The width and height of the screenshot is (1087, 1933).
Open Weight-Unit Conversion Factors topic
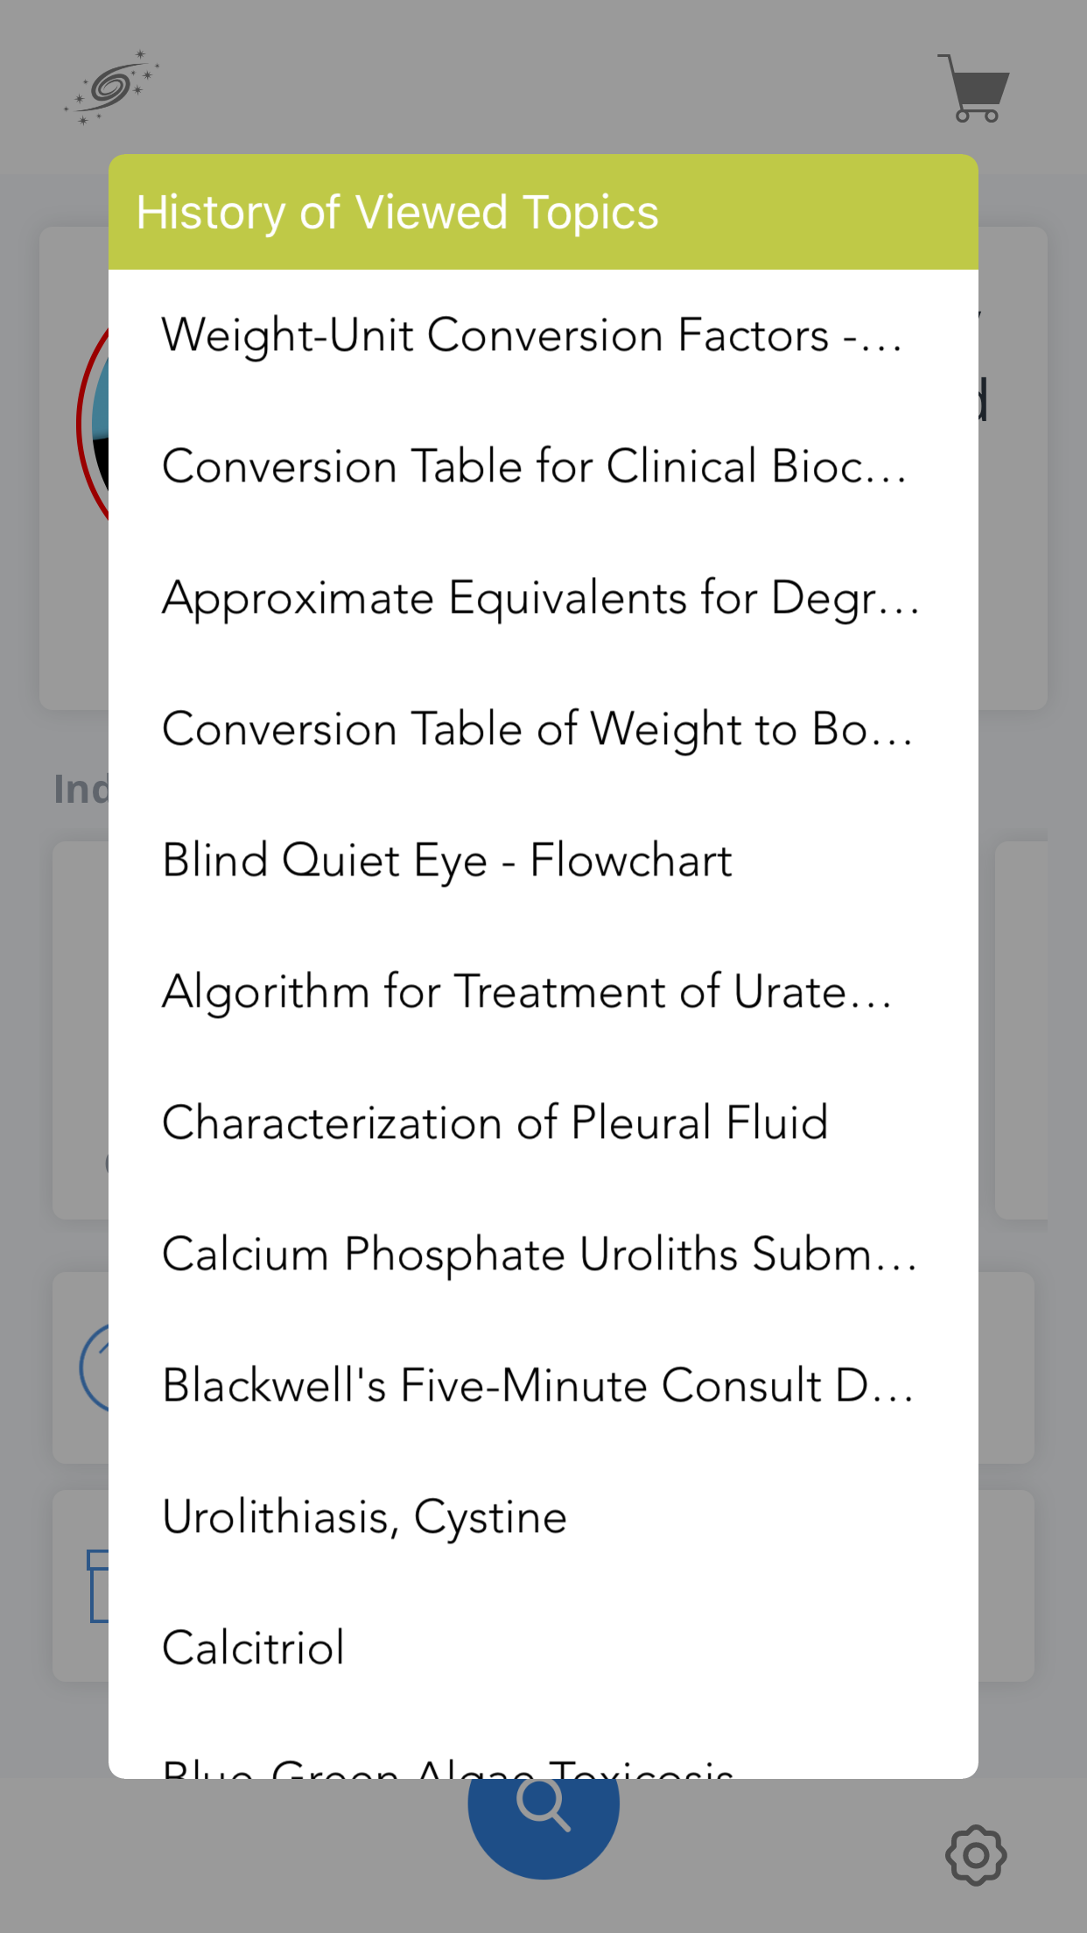click(532, 335)
